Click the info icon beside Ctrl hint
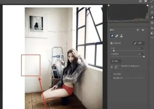 pyautogui.click(x=112, y=67)
